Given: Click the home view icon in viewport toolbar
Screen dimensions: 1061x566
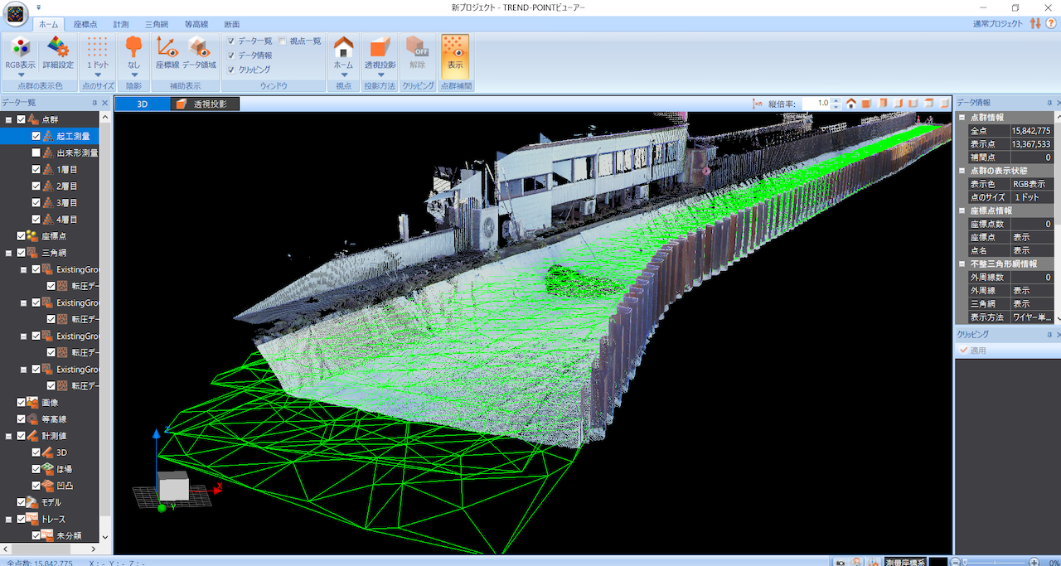Looking at the screenshot, I should [850, 104].
